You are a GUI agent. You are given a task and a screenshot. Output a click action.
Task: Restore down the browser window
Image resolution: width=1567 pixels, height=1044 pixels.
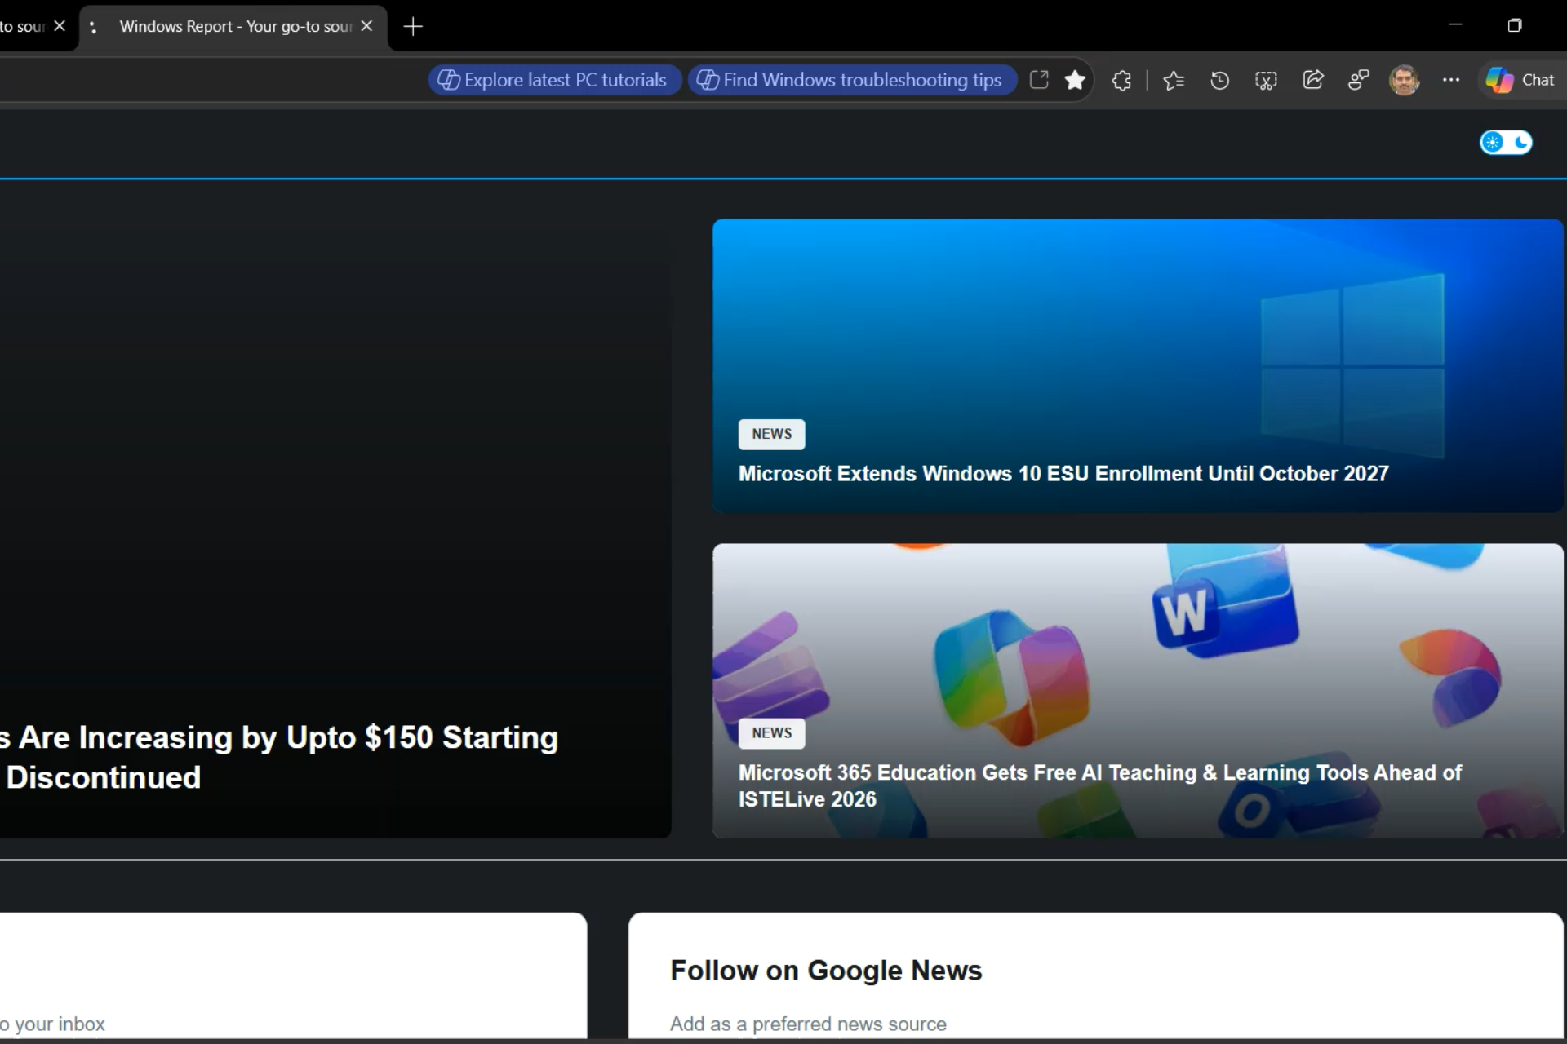click(1515, 25)
